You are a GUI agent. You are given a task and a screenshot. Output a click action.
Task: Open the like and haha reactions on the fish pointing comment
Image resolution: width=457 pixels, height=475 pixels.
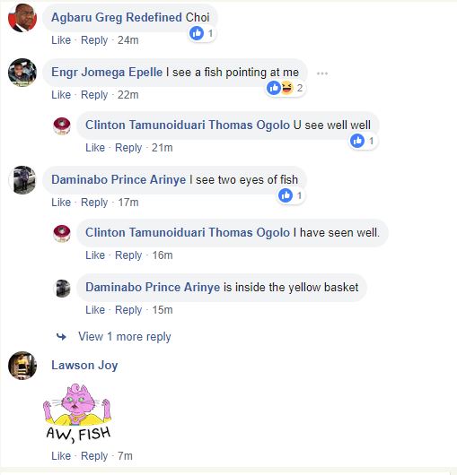(x=286, y=88)
